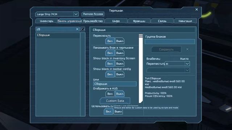Click the Владелец: Никто owner text
The height and width of the screenshot is (130, 232).
tap(167, 58)
